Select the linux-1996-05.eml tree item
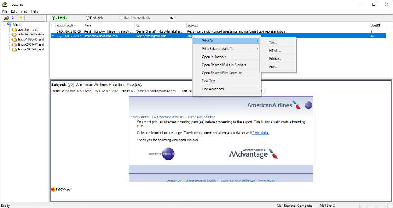Image resolution: width=393 pixels, height=208 pixels. coord(31,39)
